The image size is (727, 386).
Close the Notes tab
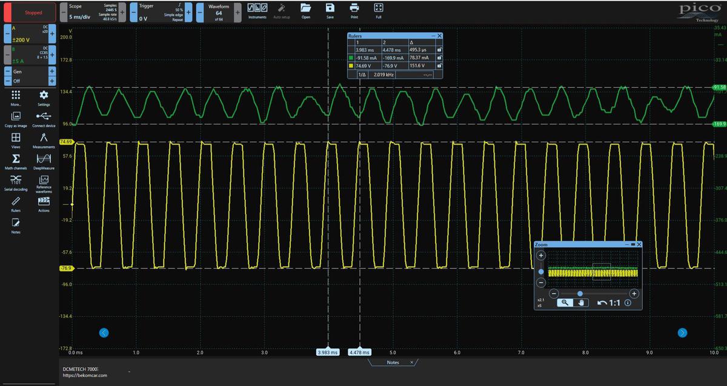coord(411,362)
